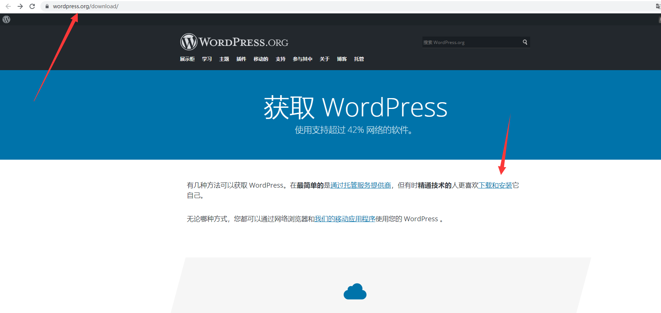The image size is (661, 313).
Task: Open the 博客 menu item
Action: click(342, 59)
